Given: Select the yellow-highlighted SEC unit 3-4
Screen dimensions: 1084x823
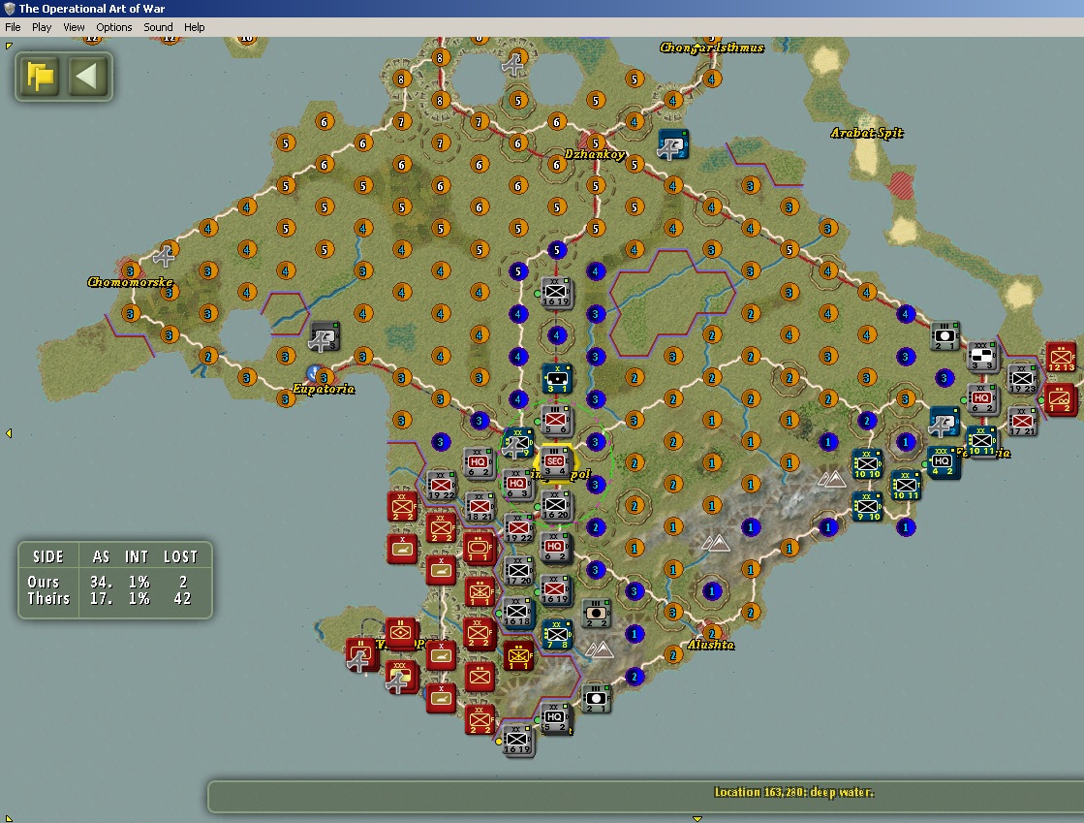Looking at the screenshot, I should point(556,462).
